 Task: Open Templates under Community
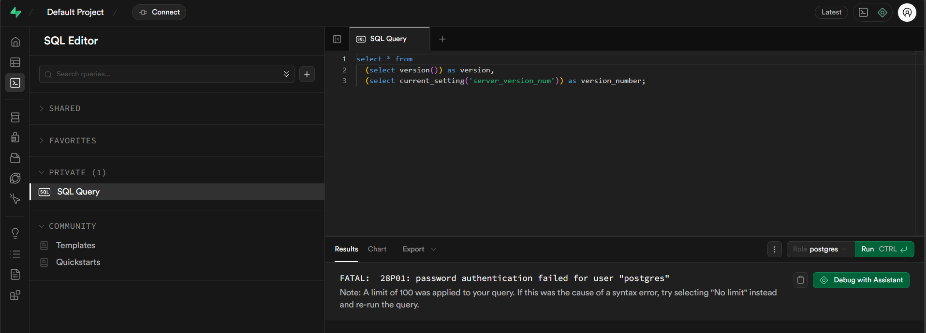click(75, 245)
